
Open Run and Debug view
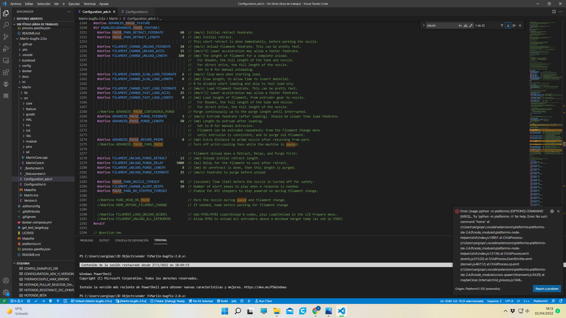click(6, 49)
